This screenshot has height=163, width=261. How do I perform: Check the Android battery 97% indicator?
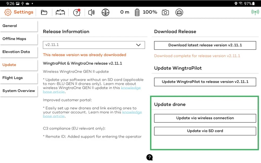coord(249,4)
